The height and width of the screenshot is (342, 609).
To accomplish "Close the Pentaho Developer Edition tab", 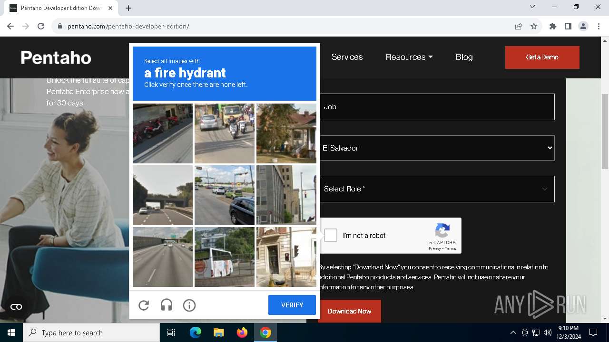I will click(x=110, y=8).
